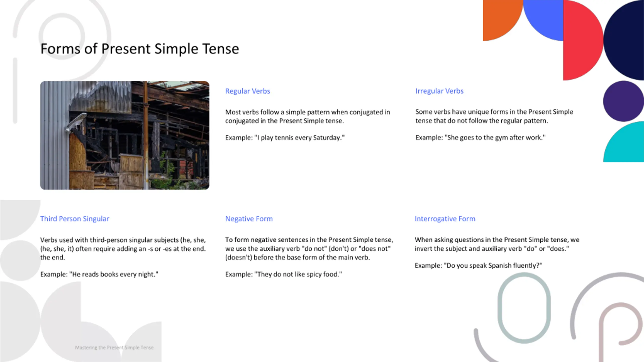Click the 'Interrogative Form' heading
The height and width of the screenshot is (362, 644).
tap(445, 219)
